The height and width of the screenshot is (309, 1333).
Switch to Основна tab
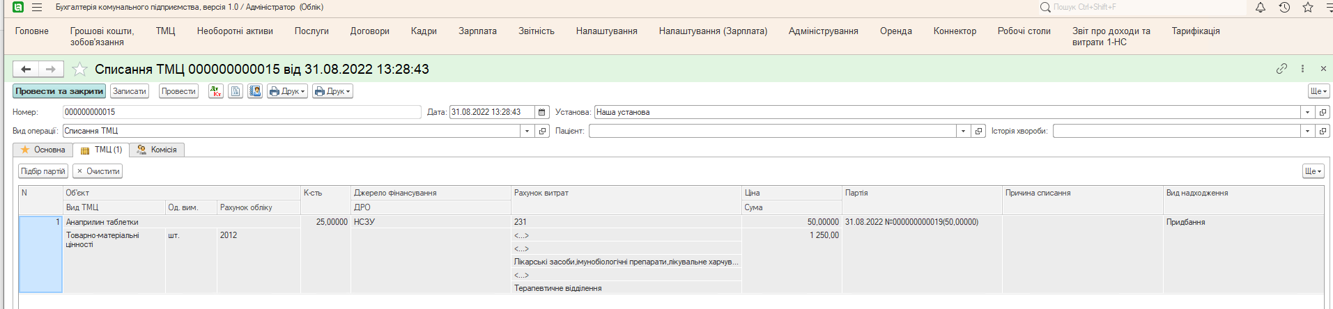43,150
